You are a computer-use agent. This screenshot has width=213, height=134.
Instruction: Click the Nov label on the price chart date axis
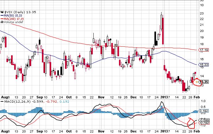[101, 97]
